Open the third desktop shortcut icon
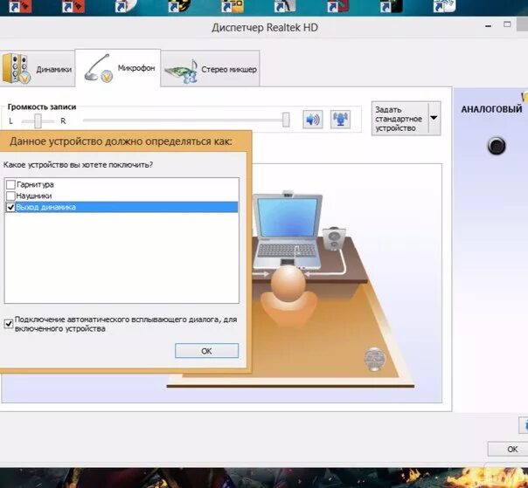The image size is (528, 488). (x=126, y=6)
